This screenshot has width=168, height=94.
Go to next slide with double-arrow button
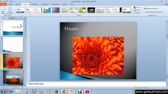(167, 78)
